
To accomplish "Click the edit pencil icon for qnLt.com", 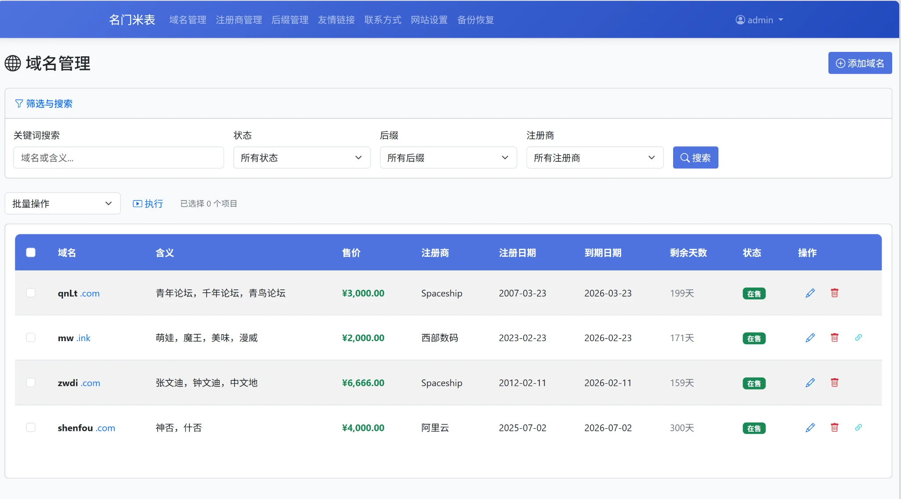I will click(810, 293).
